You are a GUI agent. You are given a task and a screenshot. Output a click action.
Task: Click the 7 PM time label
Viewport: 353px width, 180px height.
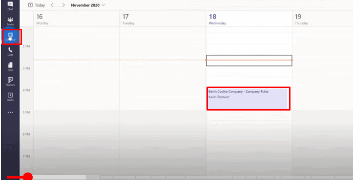26,157
